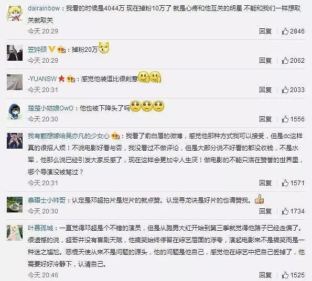Click thumbs-up icon next to 1734
Screen dimensions: 312x281
click(285, 211)
